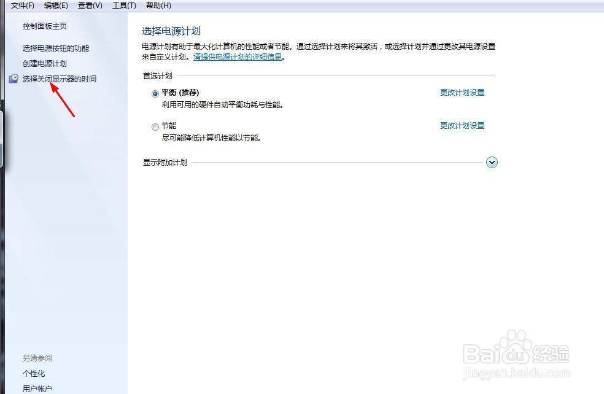Image resolution: width=604 pixels, height=394 pixels.
Task: 打开"工具(T)"菜单
Action: (123, 5)
